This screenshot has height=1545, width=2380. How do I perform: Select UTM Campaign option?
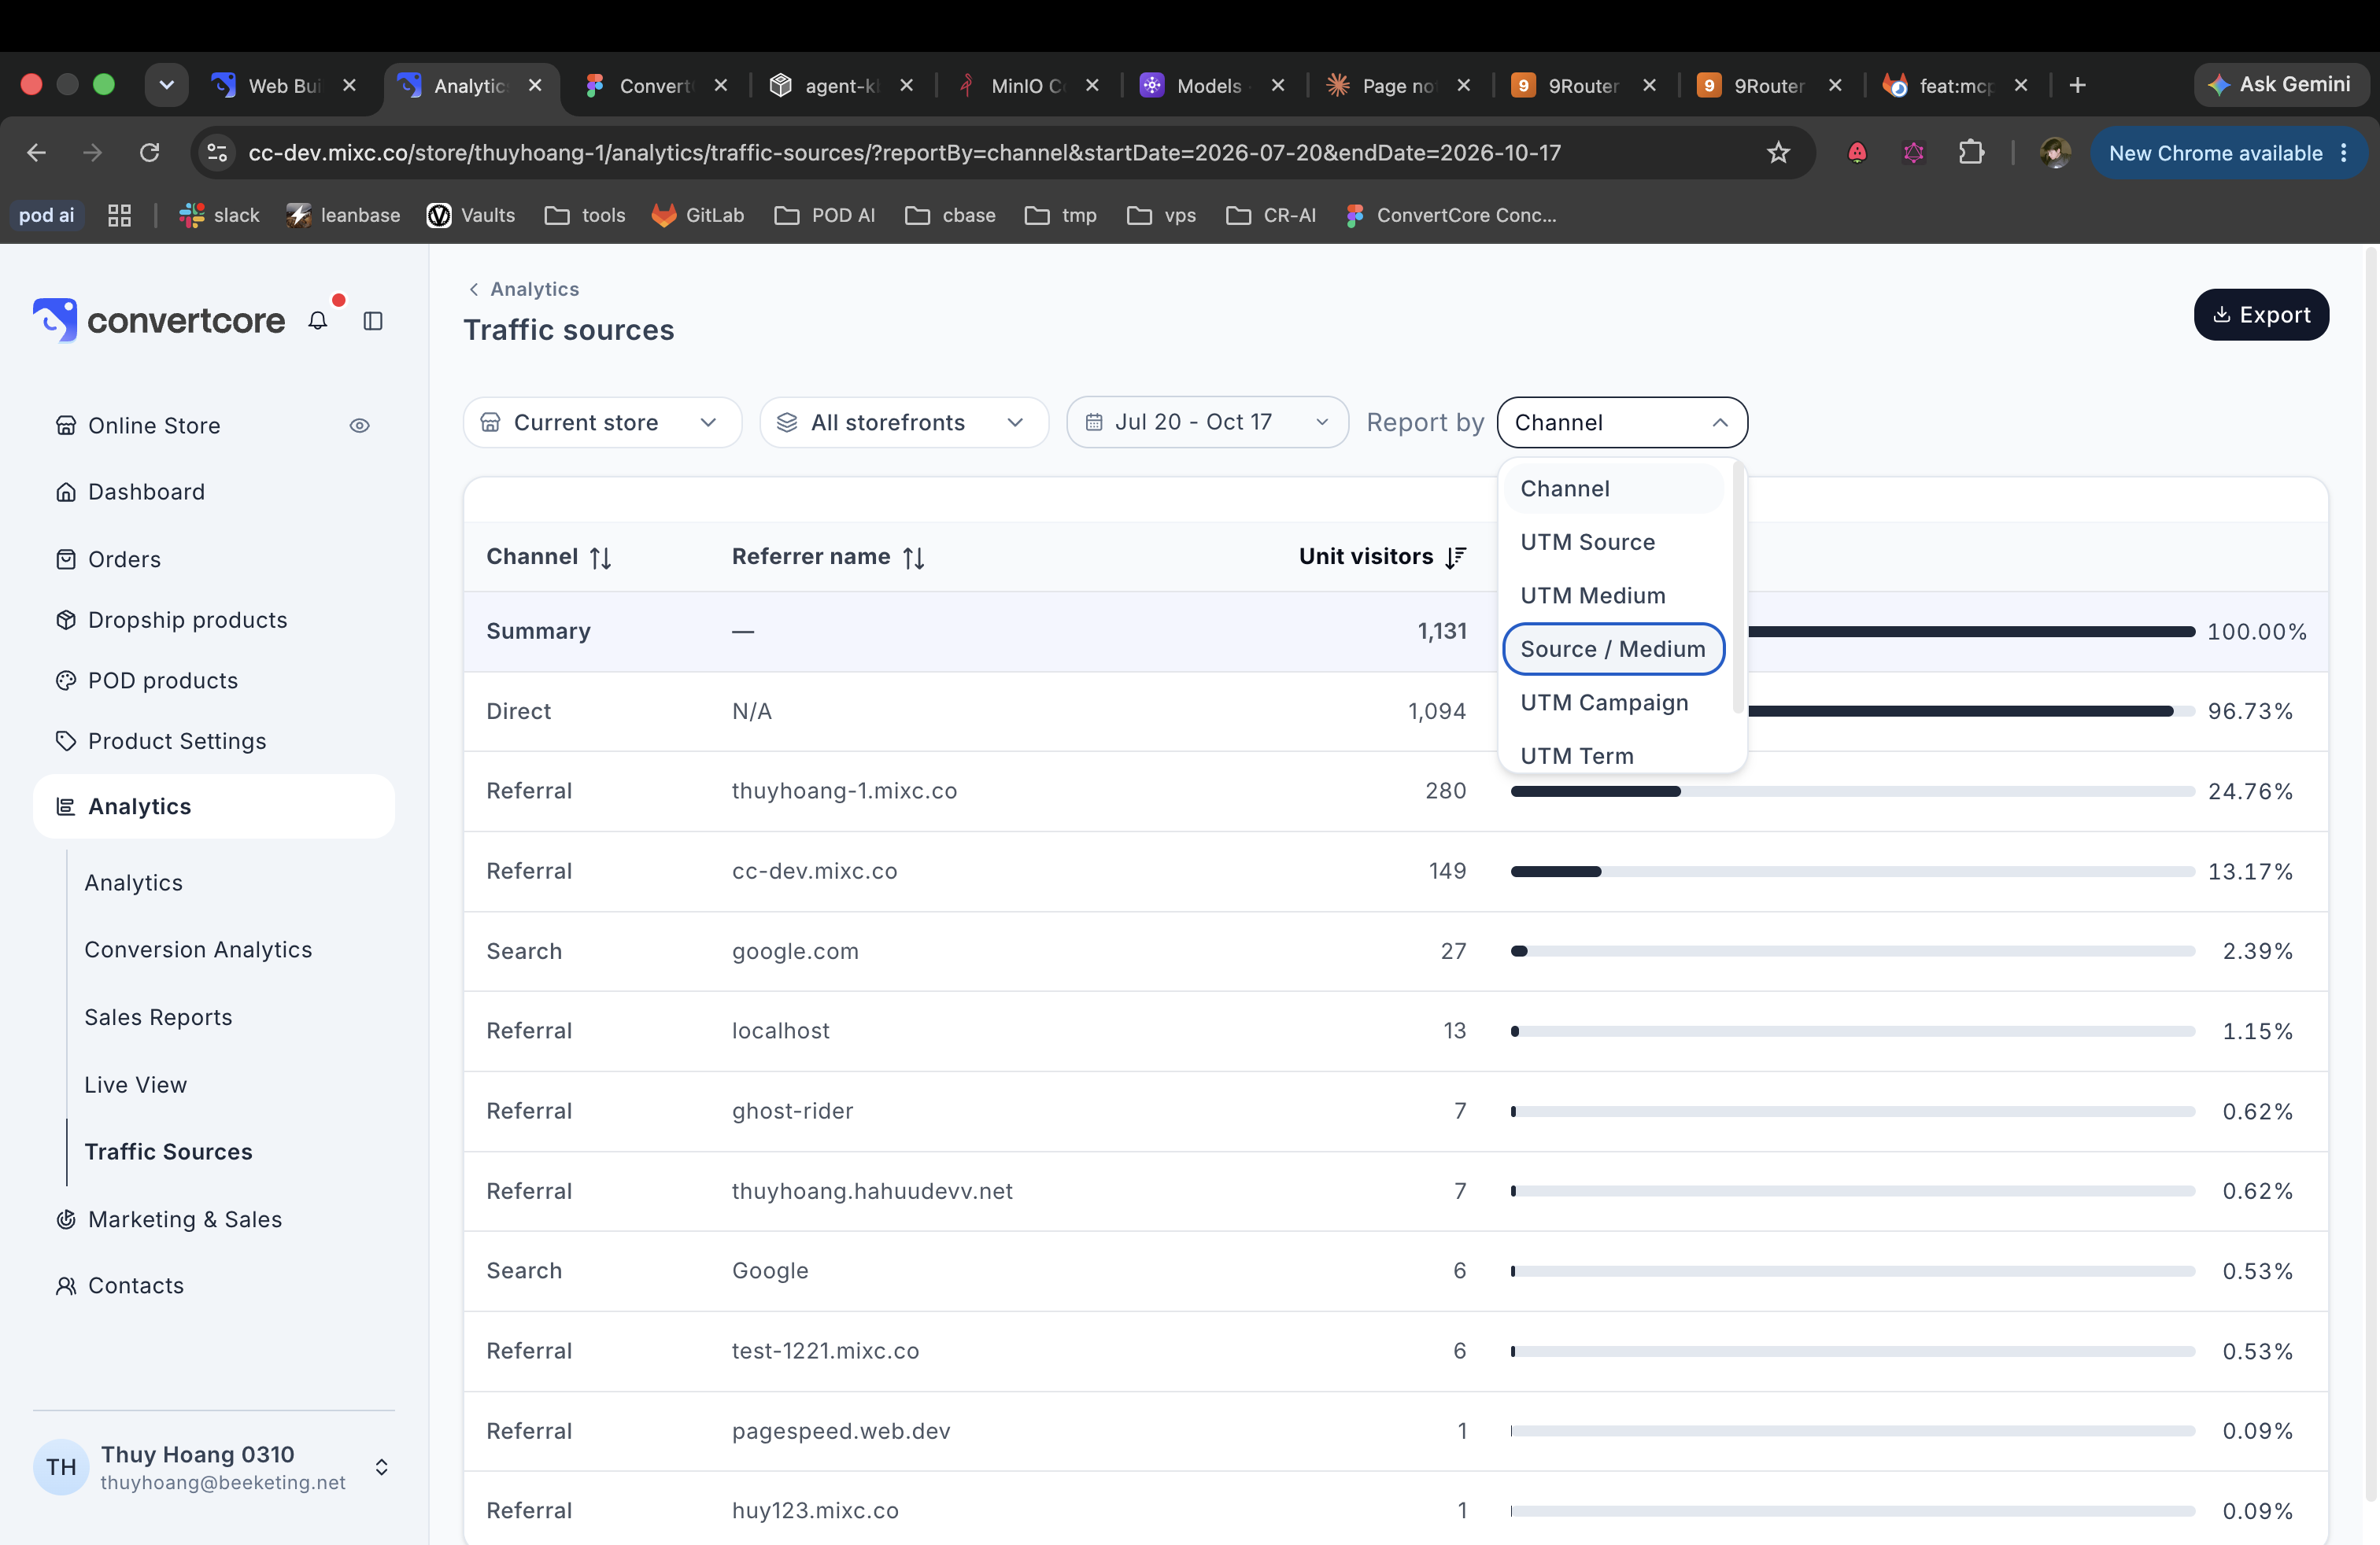pos(1614,702)
